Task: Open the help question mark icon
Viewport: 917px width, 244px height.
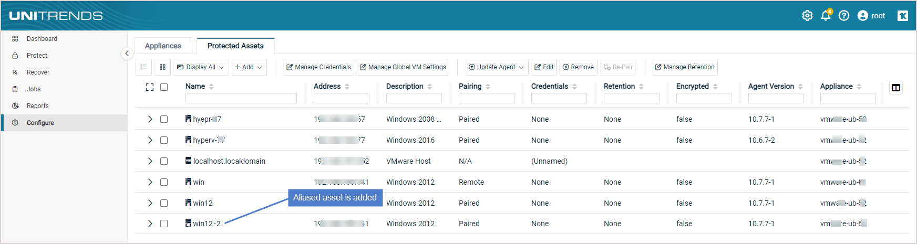Action: [x=844, y=16]
